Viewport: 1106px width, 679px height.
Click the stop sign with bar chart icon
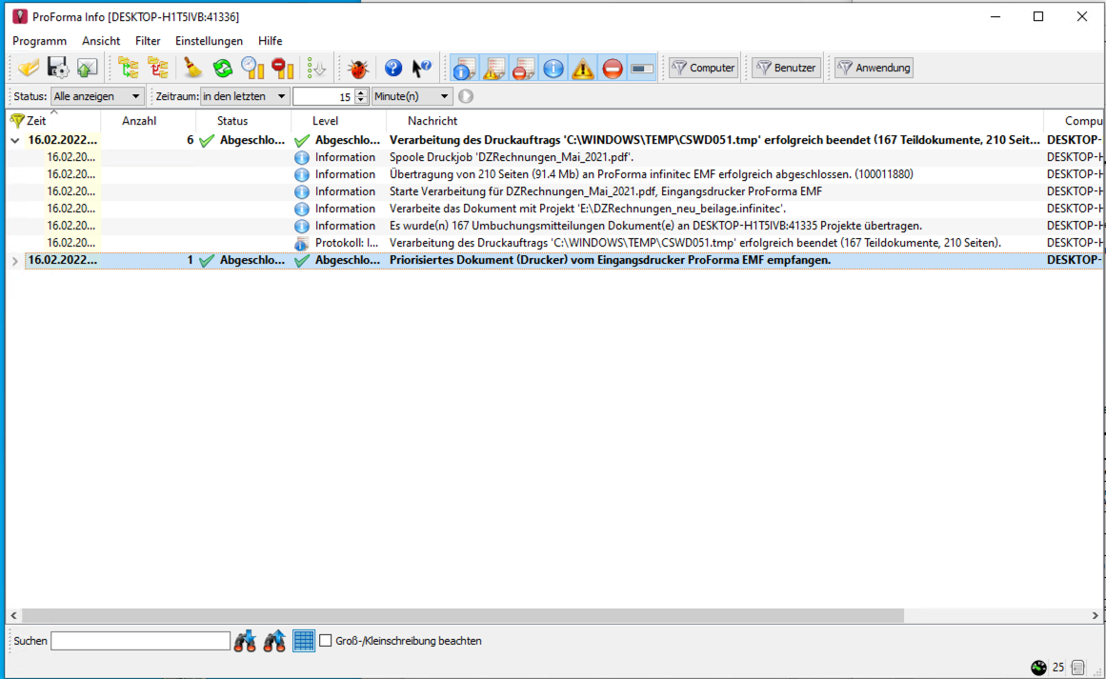click(283, 68)
